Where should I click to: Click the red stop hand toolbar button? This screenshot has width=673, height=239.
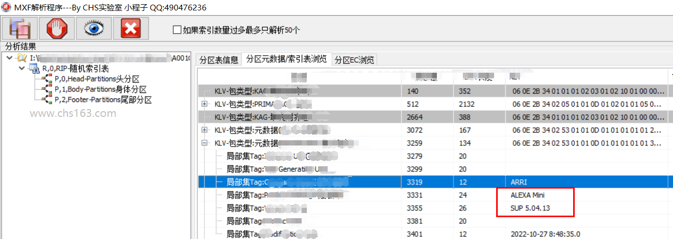click(x=57, y=28)
